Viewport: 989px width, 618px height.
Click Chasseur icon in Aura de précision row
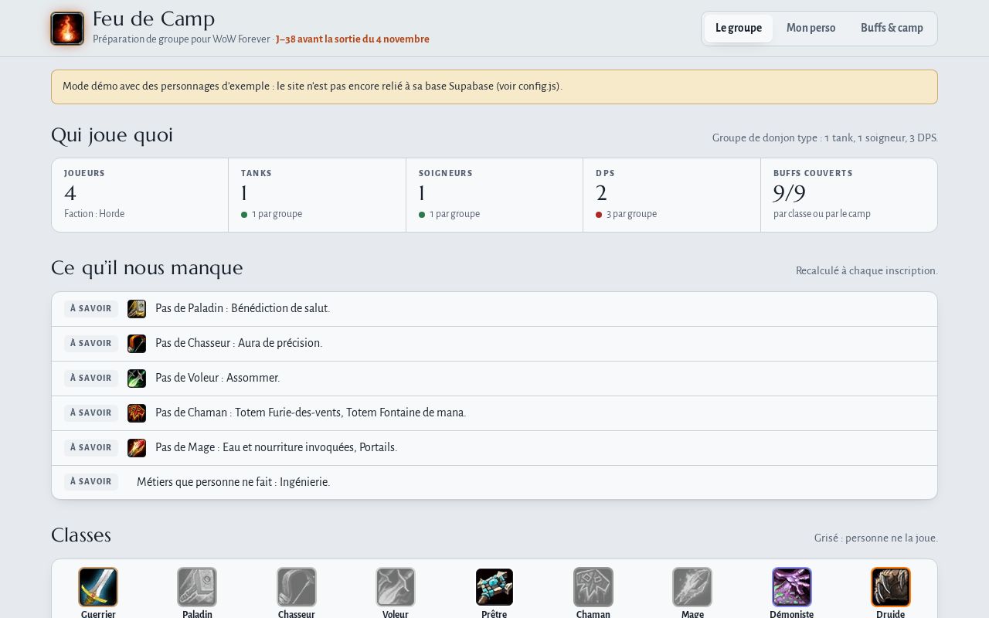137,344
